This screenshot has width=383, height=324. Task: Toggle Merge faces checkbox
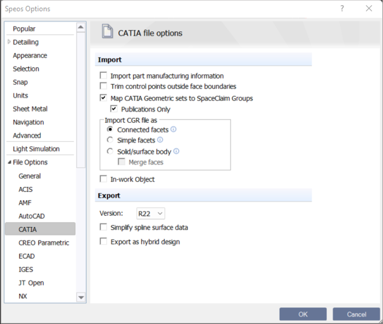click(121, 162)
